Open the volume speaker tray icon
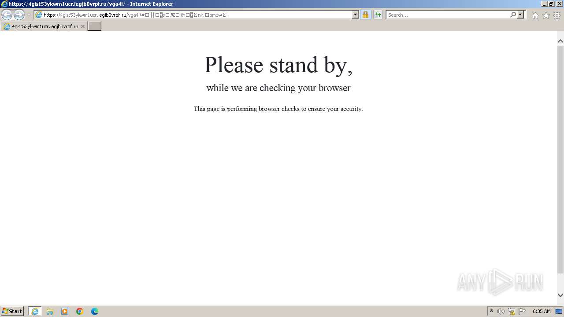 [501, 311]
